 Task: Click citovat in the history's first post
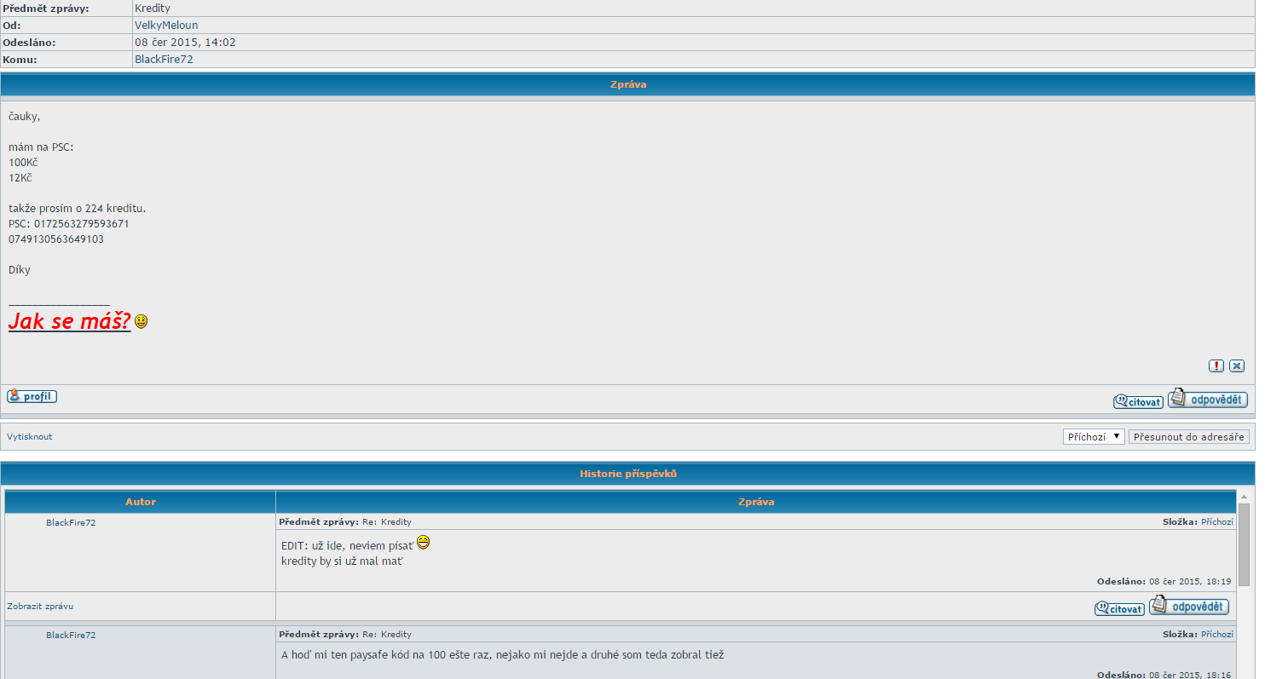[x=1119, y=608]
